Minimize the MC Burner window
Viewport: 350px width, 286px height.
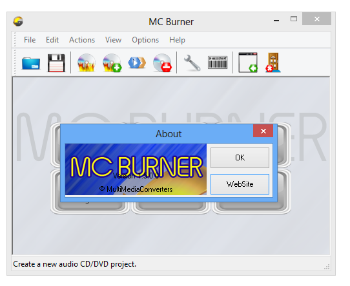click(x=276, y=21)
